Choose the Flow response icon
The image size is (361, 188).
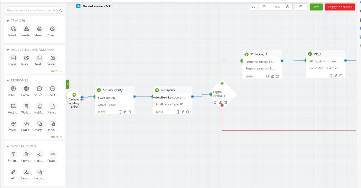[x=53, y=89]
